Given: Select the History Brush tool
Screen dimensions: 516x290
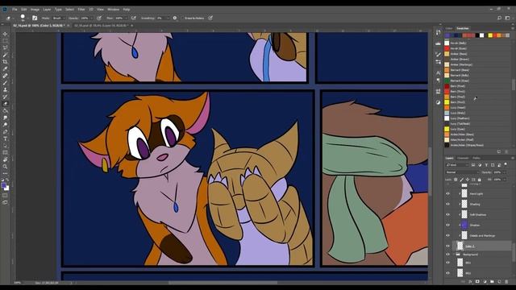Looking at the screenshot, I should (5, 97).
